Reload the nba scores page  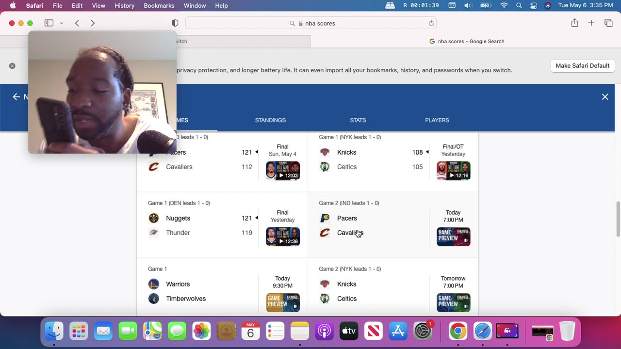pos(431,23)
